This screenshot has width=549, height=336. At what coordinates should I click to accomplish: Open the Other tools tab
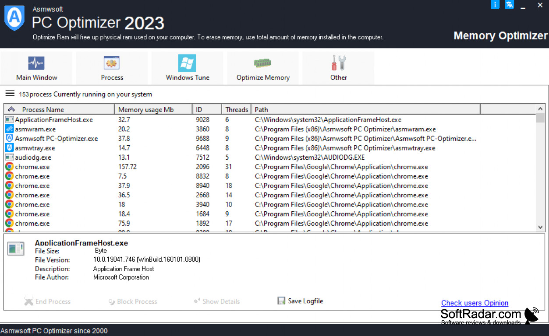click(x=339, y=68)
